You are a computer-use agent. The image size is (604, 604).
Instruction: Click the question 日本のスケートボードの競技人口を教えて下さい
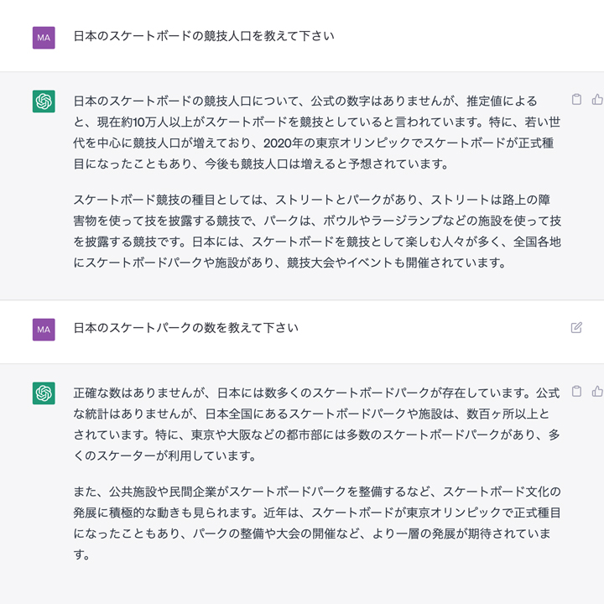[x=204, y=36]
